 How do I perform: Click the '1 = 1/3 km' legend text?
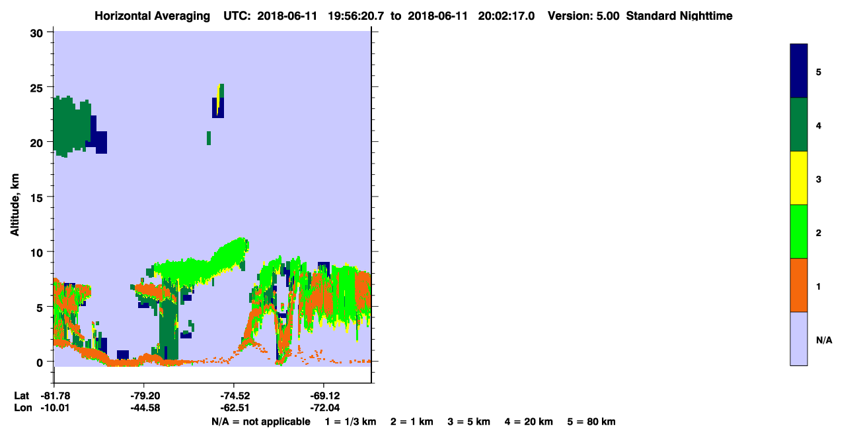tap(350, 422)
